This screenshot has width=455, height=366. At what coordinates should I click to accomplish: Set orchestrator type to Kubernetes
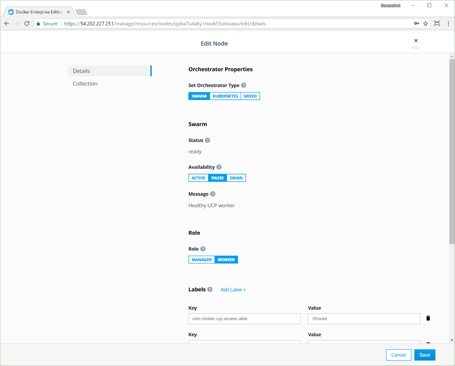pyautogui.click(x=225, y=96)
